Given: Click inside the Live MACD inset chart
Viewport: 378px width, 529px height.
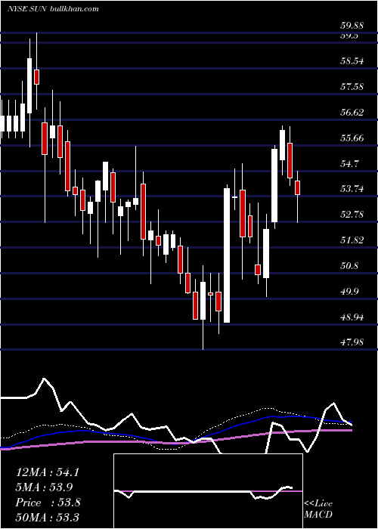Looking at the screenshot, I should [208, 491].
